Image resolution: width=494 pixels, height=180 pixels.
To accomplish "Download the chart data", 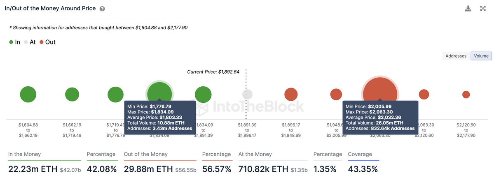I will (x=468, y=9).
